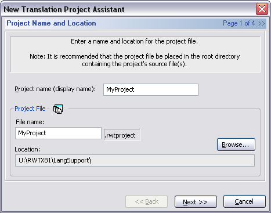Cancel the project assistant
Viewport: 271px width, 213px height.
pyautogui.click(x=244, y=201)
